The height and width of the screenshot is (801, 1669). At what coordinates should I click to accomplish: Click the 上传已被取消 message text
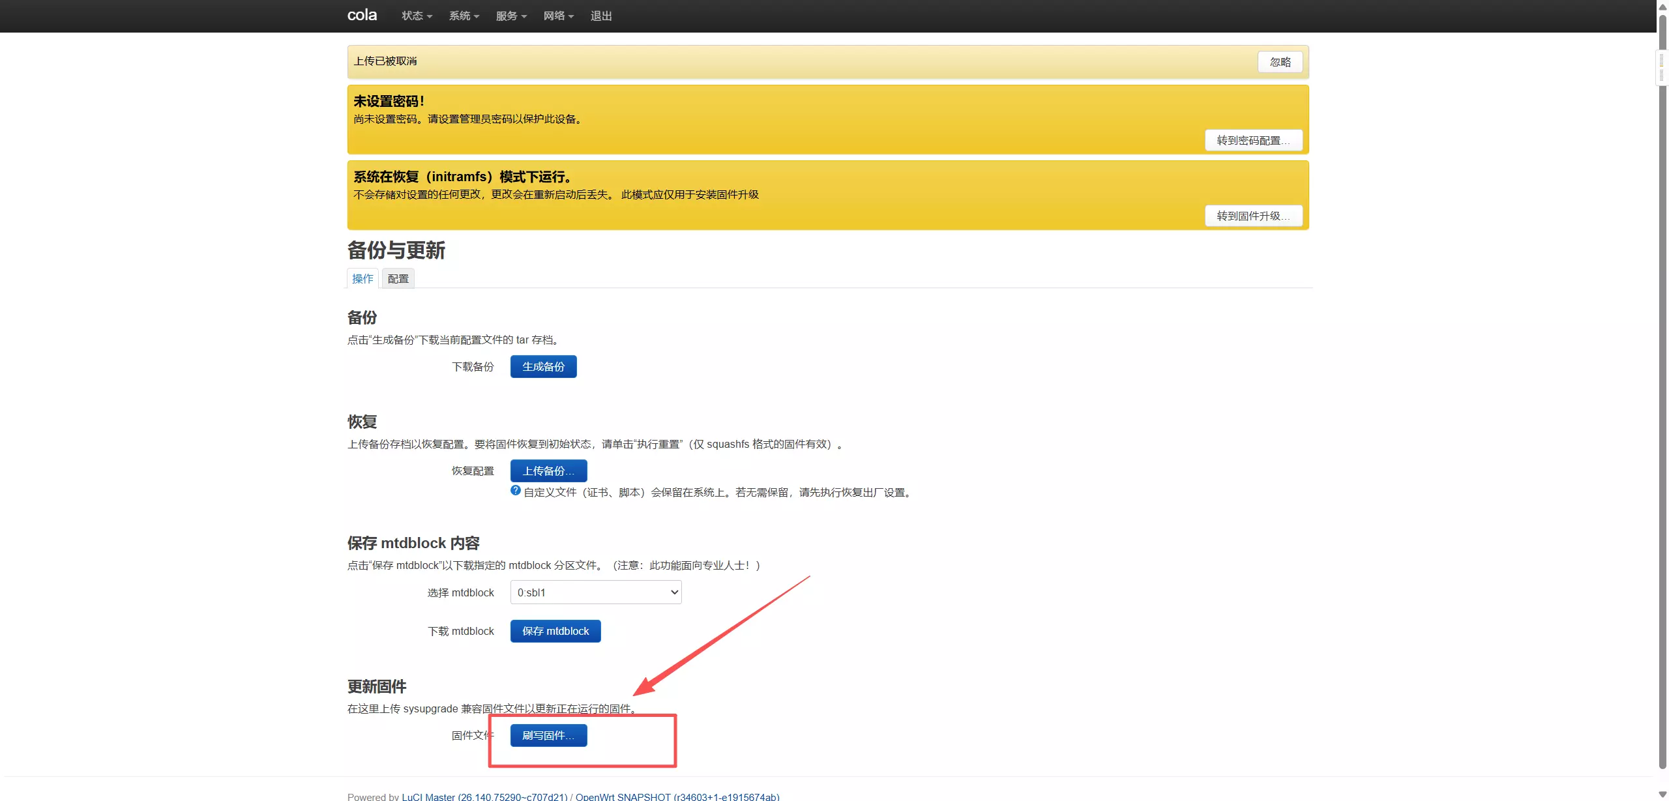385,61
